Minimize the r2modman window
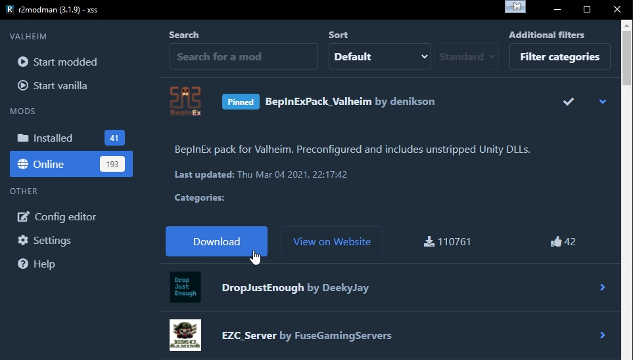 557,9
